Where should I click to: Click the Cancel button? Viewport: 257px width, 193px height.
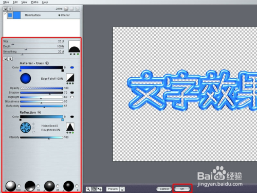pyautogui.click(x=164, y=189)
